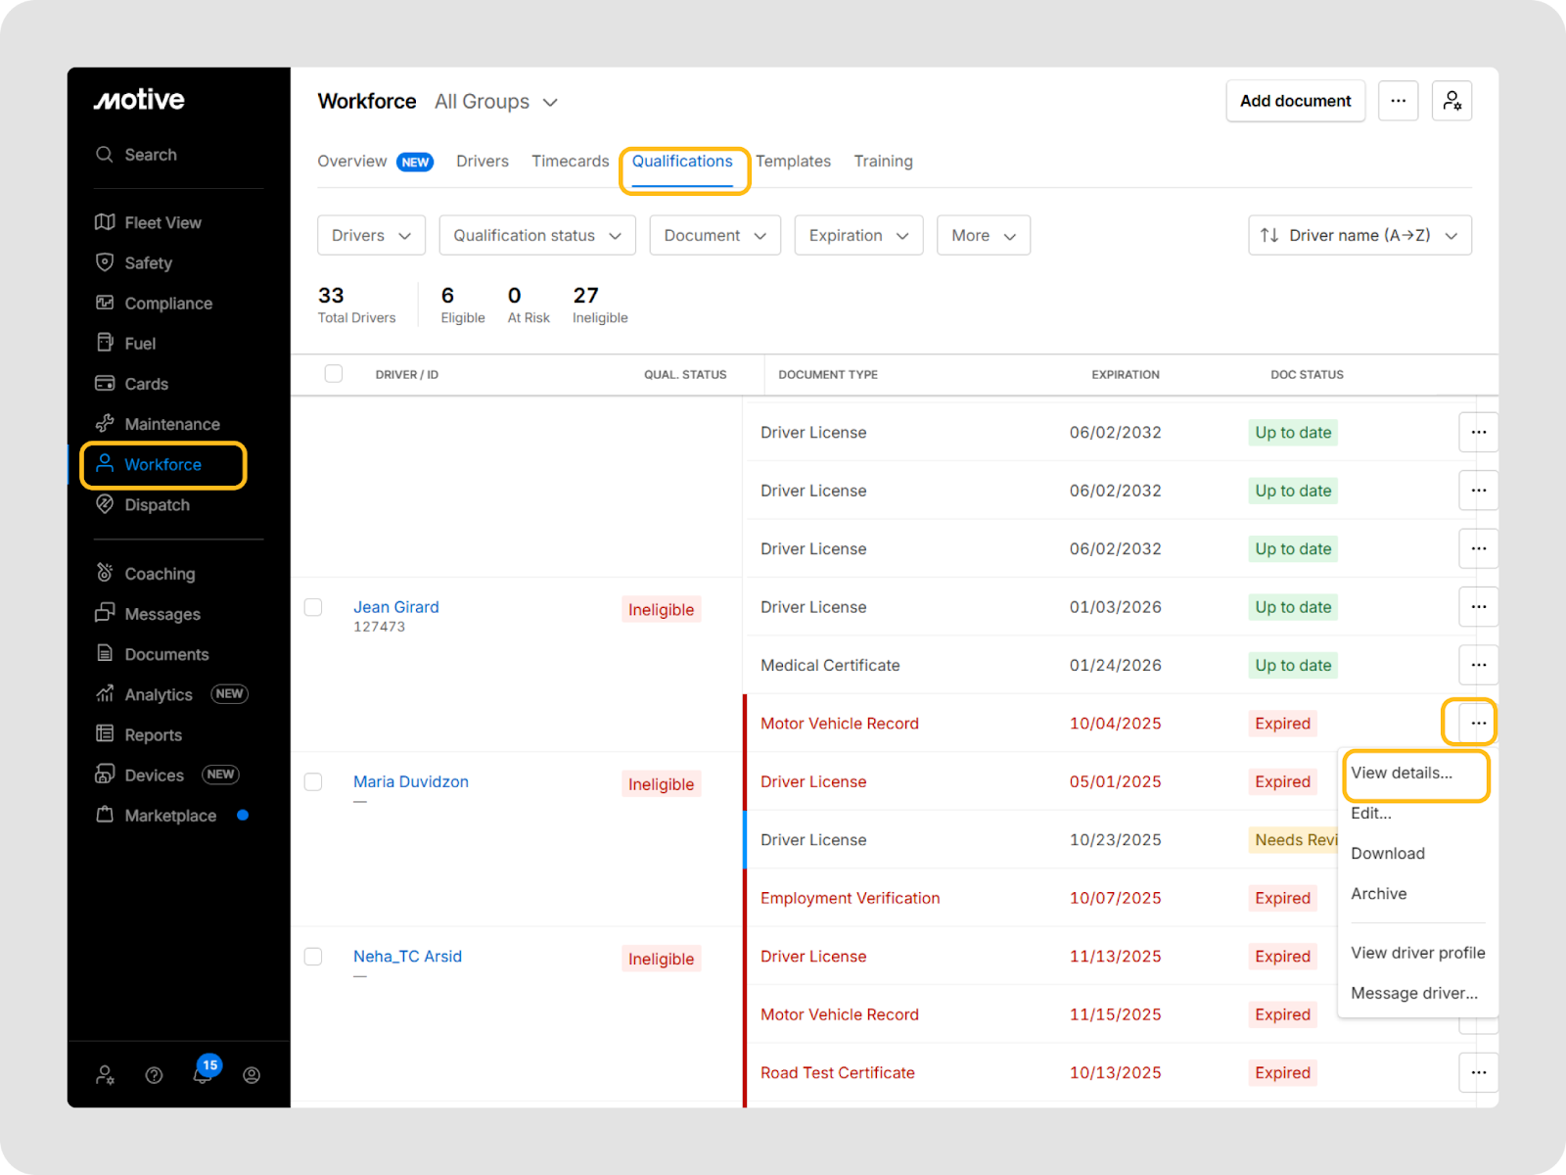Click the admin settings icon in sidebar footer

105,1075
